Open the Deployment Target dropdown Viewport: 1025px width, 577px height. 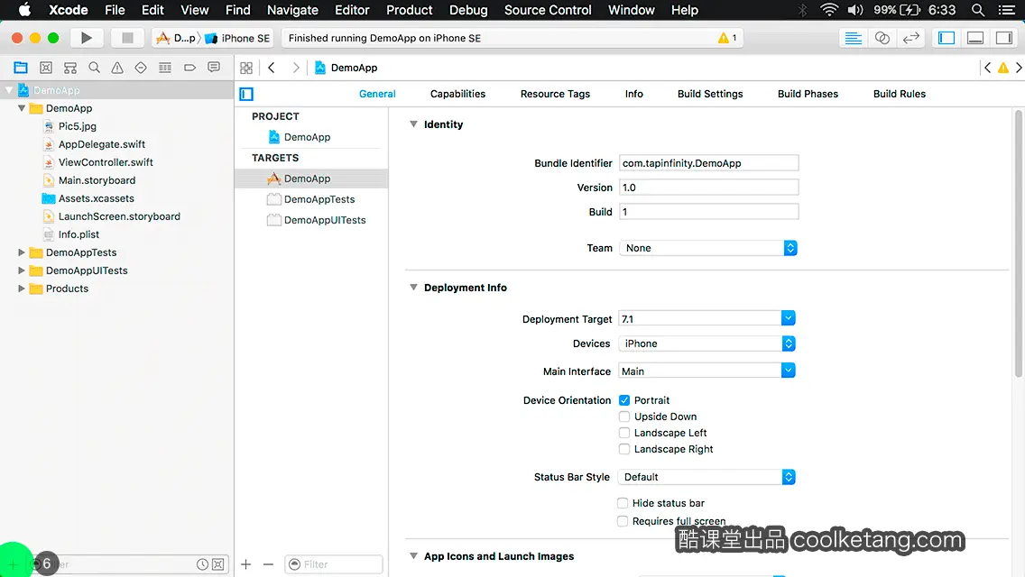(x=788, y=318)
